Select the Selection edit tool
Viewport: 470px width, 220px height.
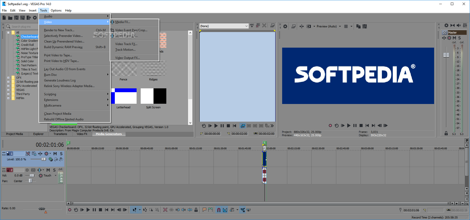point(151,210)
